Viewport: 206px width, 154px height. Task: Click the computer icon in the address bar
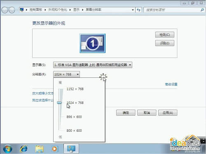(x=22, y=9)
